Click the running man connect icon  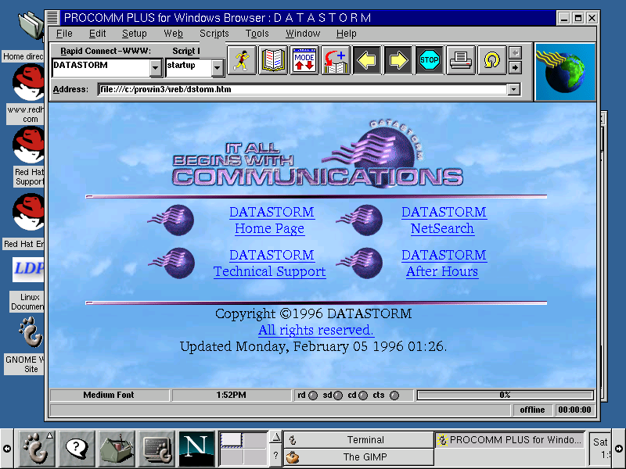click(242, 60)
